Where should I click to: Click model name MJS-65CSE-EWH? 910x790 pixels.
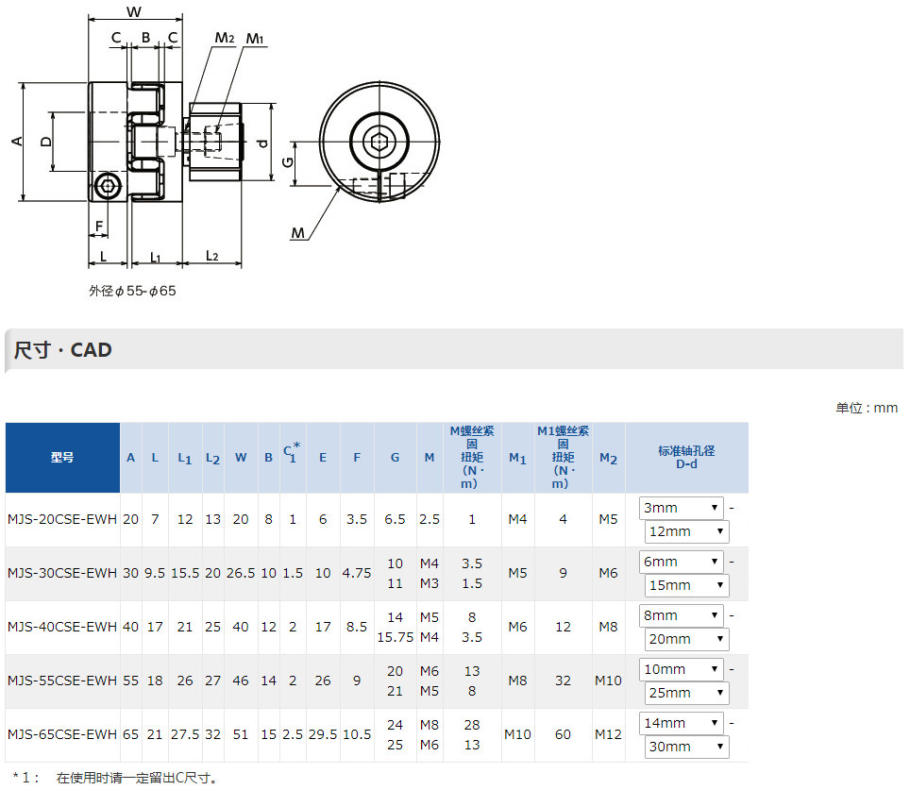pos(62,734)
